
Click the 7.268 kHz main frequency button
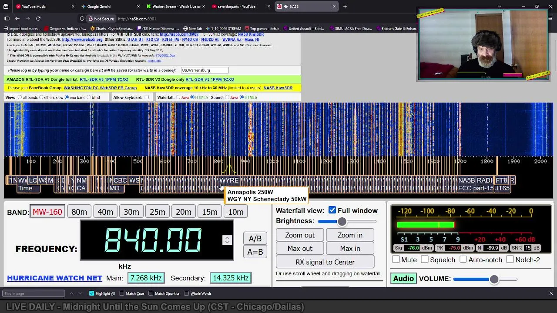[146, 278]
